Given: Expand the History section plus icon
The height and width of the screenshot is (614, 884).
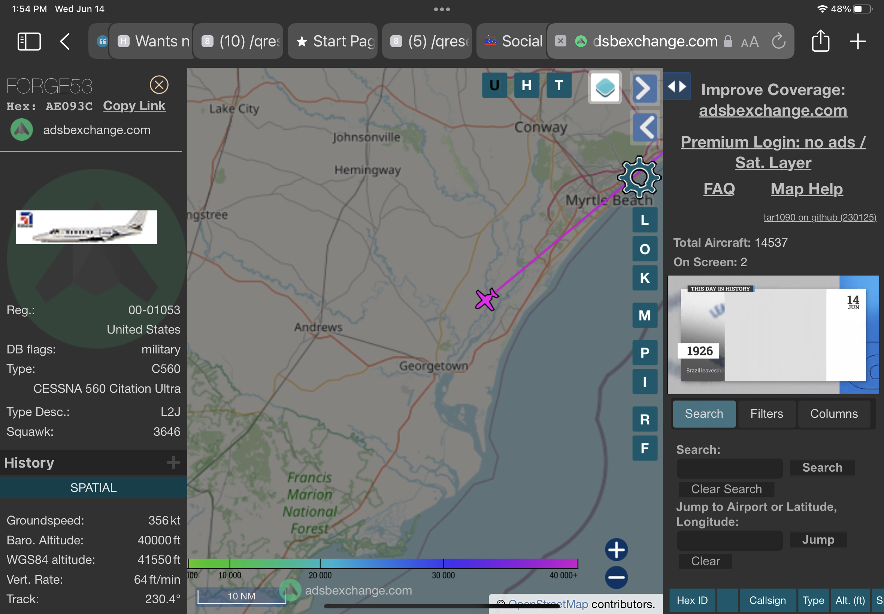Looking at the screenshot, I should click(x=173, y=462).
